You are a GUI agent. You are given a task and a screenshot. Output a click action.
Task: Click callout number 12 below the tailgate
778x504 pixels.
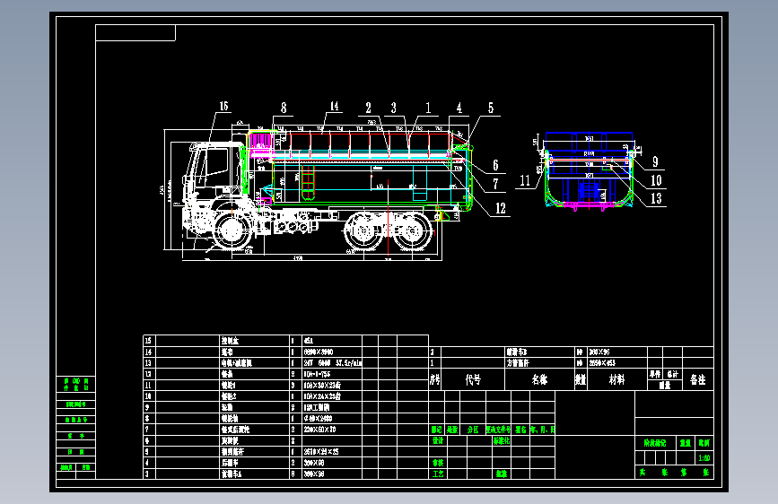pyautogui.click(x=501, y=208)
